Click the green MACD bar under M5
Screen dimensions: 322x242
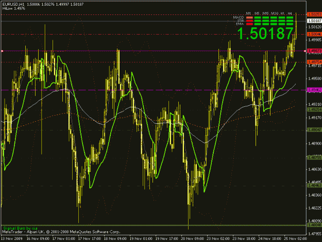[258, 18]
